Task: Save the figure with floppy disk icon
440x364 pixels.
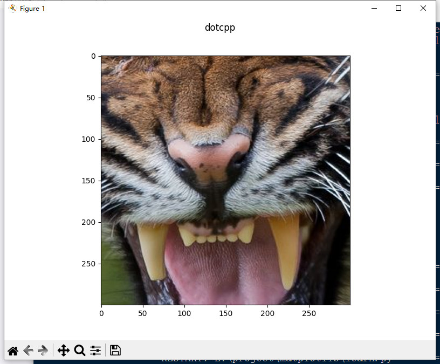Action: coord(115,351)
